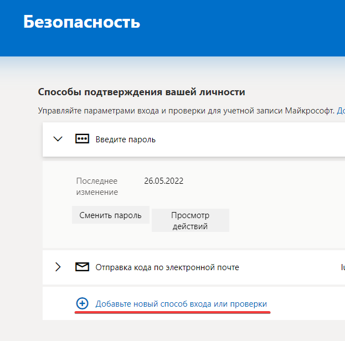Click the envelope mail icon

coord(82,267)
